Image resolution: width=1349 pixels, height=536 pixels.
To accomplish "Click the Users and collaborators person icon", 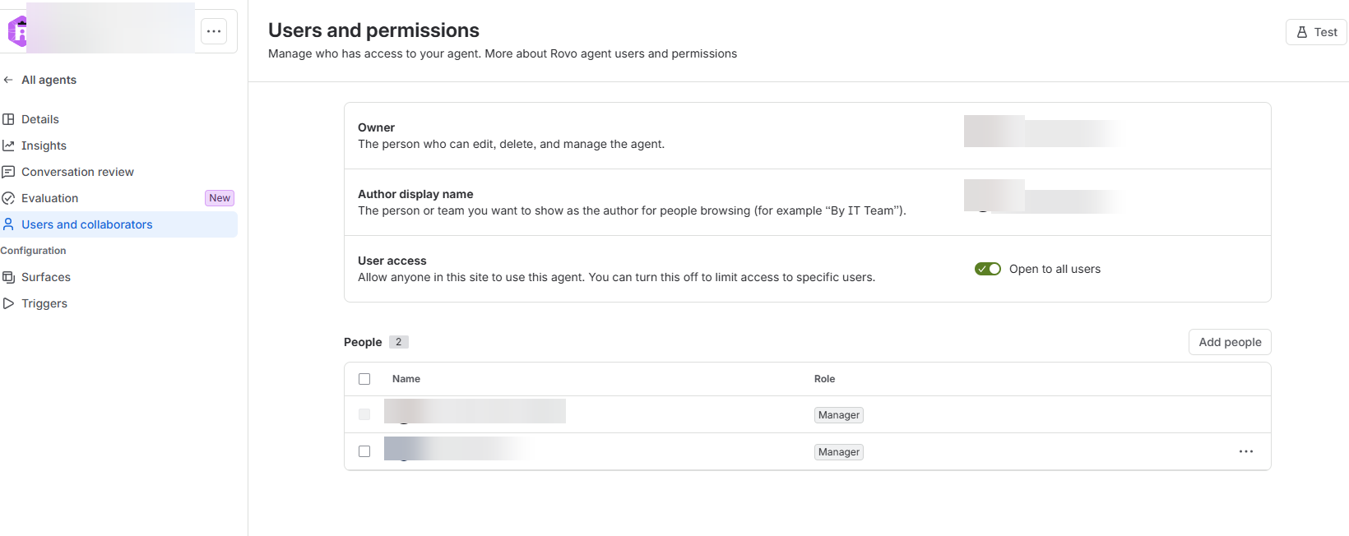I will tap(8, 224).
